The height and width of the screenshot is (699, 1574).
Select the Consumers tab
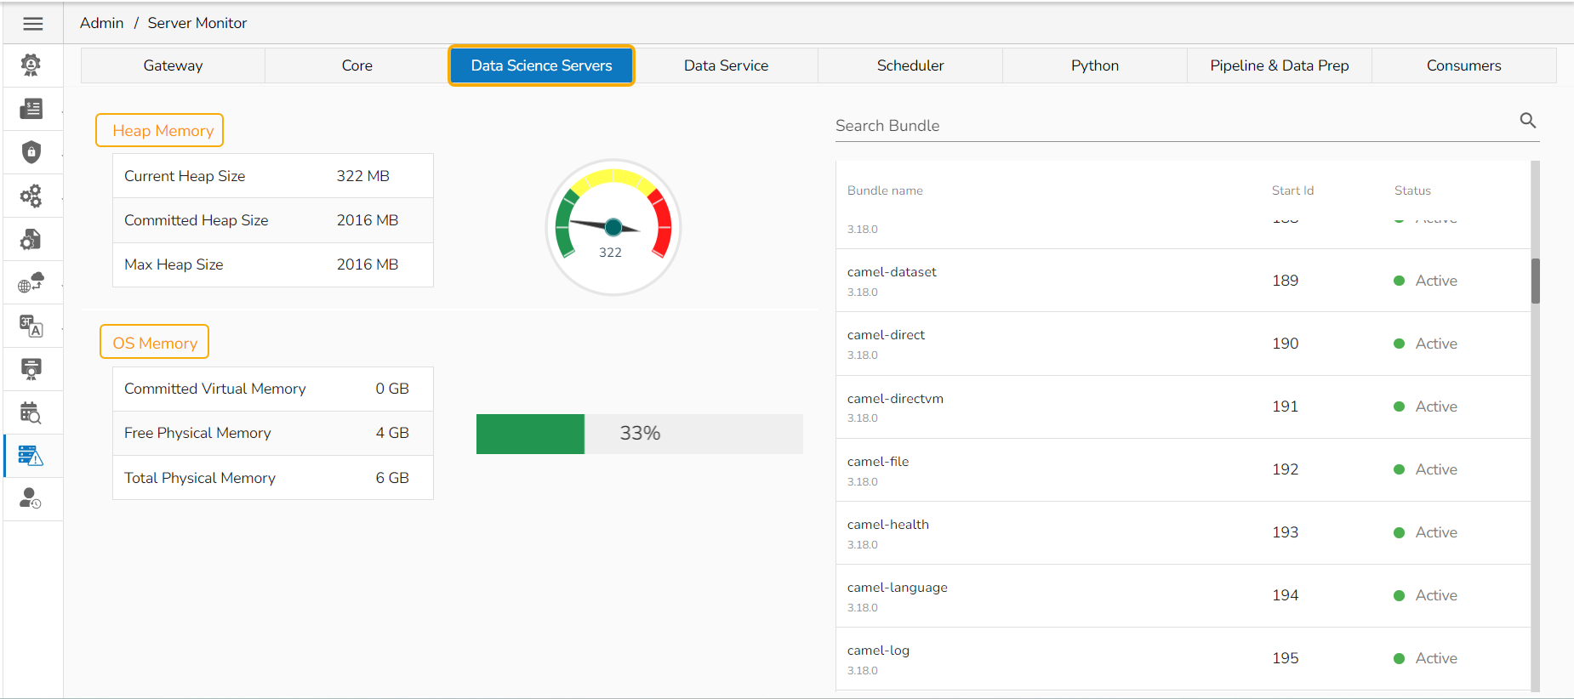pyautogui.click(x=1463, y=65)
